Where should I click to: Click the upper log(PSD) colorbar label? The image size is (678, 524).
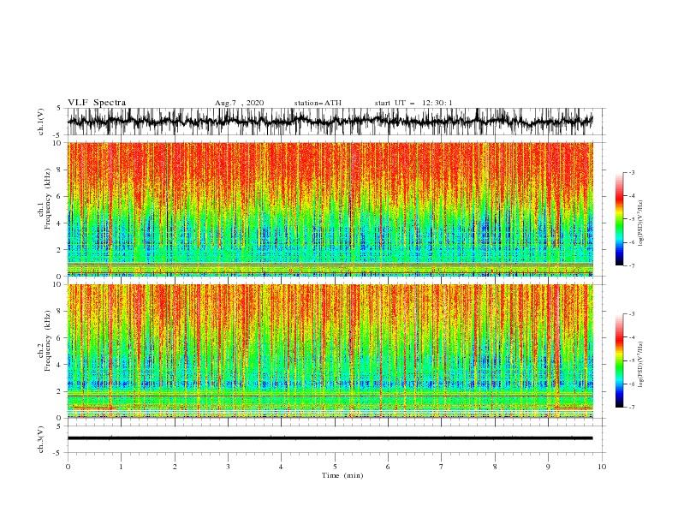tap(640, 223)
